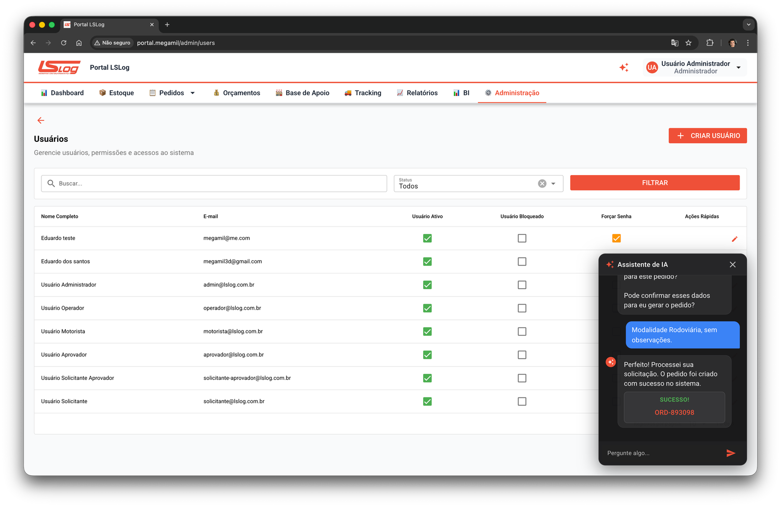Open the AI assistant sparkle icon in header
Image resolution: width=781 pixels, height=507 pixels.
point(624,68)
